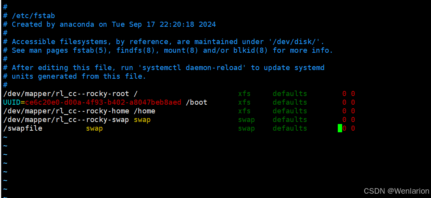The height and width of the screenshot is (198, 431).
Task: Click the /swapfile device entry
Action: click(23, 128)
